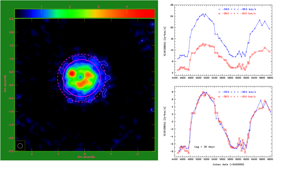Viewport: 286px width, 175px height.
Task: Click the '4400' tick label under bottom plot
Action: [175, 159]
